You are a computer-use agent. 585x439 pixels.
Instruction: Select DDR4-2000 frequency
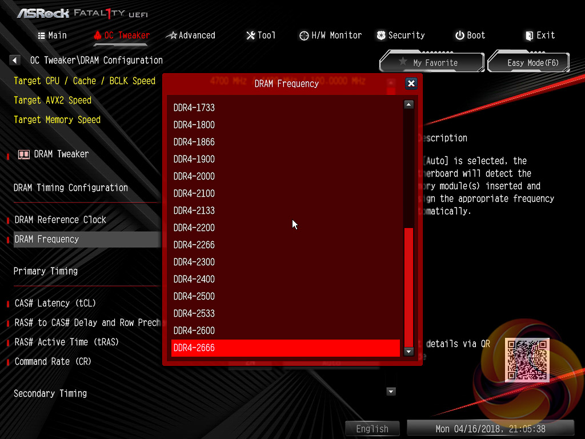(x=286, y=176)
